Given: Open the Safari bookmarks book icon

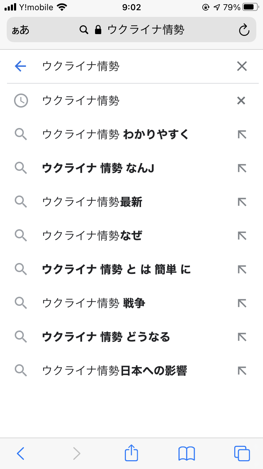Looking at the screenshot, I should pyautogui.click(x=187, y=453).
